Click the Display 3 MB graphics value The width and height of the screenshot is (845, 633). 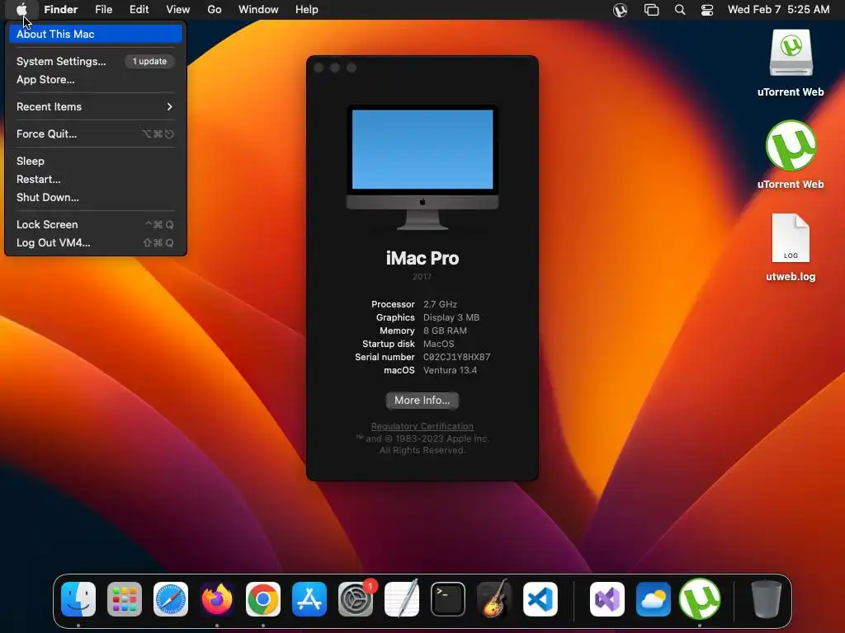pos(451,317)
